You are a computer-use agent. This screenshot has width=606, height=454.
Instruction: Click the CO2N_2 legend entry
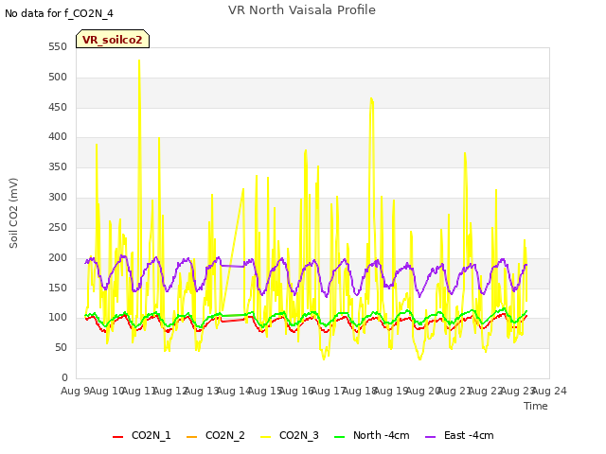coord(216,436)
